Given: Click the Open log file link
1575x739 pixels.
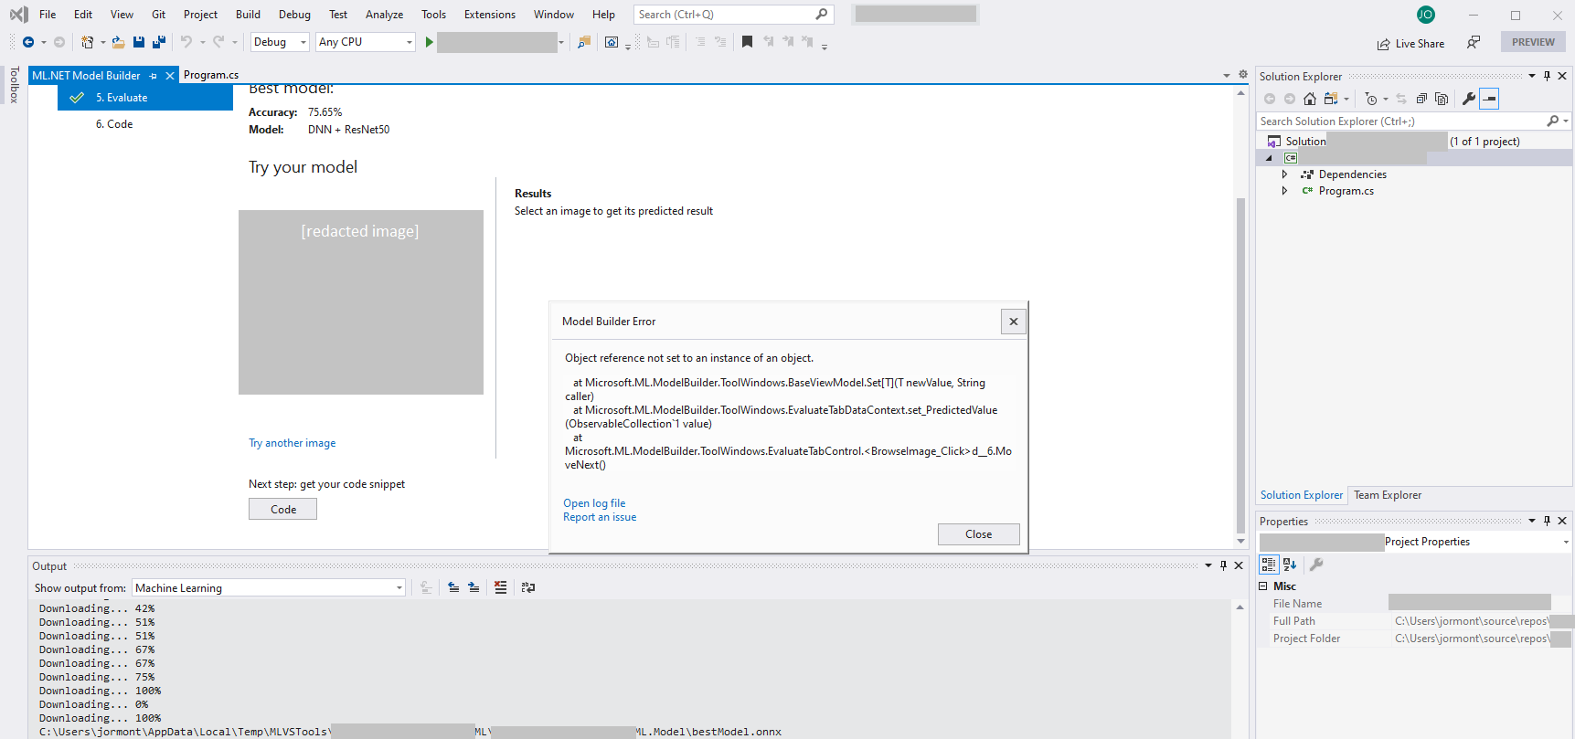Looking at the screenshot, I should 594,503.
